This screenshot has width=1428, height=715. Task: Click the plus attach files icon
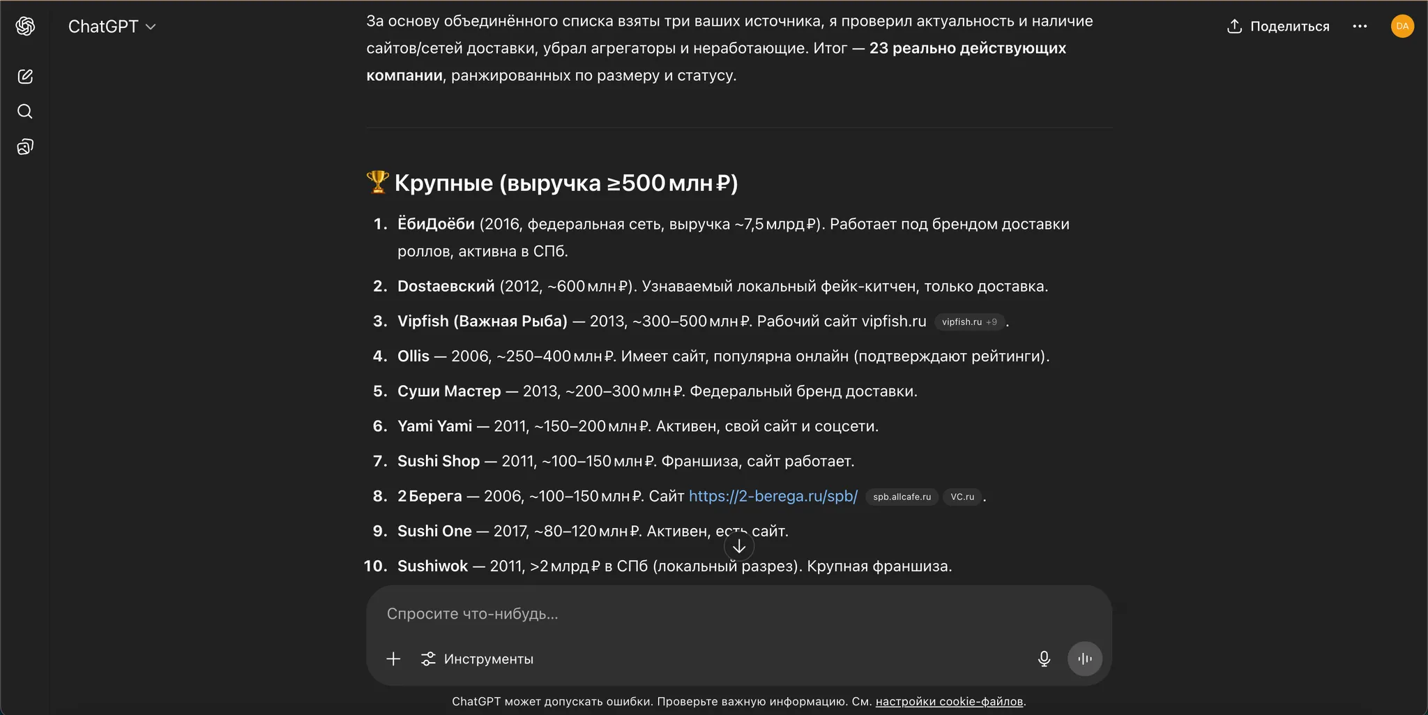[393, 659]
